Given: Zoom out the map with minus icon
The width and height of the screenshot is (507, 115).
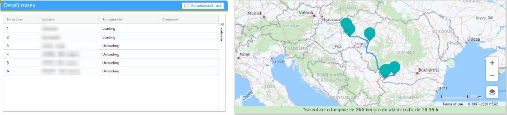Looking at the screenshot, I should click(x=492, y=75).
